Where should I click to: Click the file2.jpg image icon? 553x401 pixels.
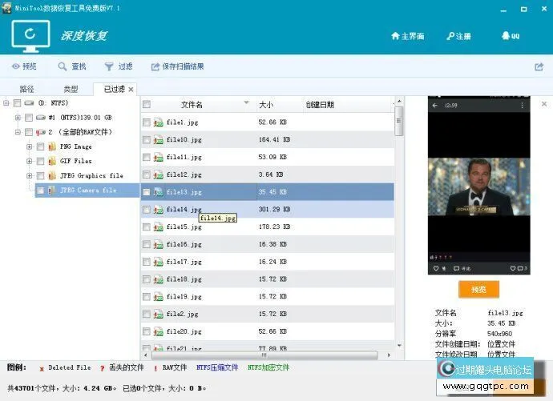pyautogui.click(x=158, y=314)
